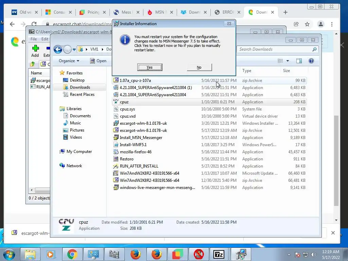Switch to the ERROR Chrome tab
Viewport: 348px width, 261px height.
pyautogui.click(x=227, y=12)
